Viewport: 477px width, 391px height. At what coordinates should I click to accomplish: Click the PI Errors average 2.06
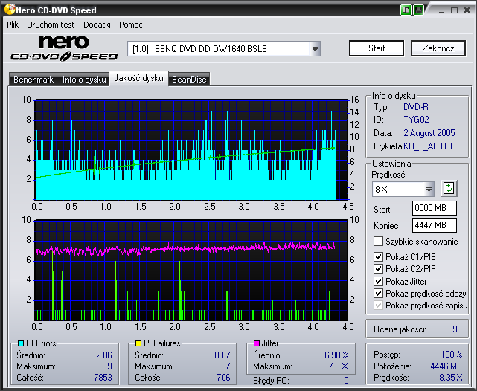104,355
